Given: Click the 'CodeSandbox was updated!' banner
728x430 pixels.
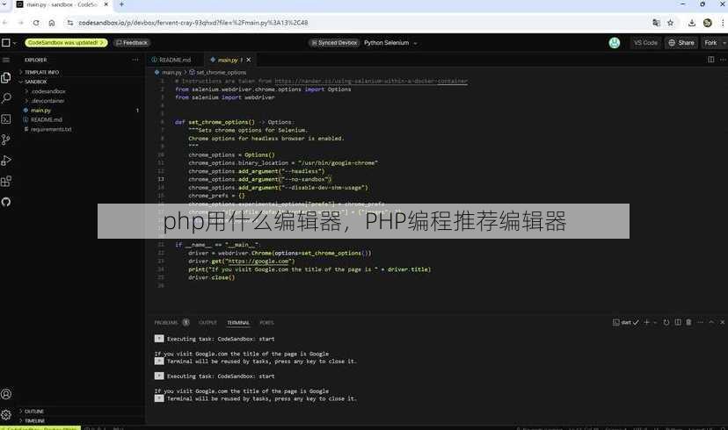Looking at the screenshot, I should (66, 43).
